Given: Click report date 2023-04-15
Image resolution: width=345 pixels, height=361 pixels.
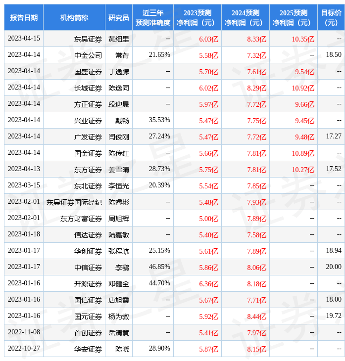Looking at the screenshot, I should click(24, 38).
